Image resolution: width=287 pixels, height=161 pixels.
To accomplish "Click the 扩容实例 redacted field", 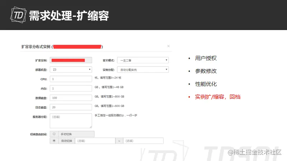I will (71, 60).
